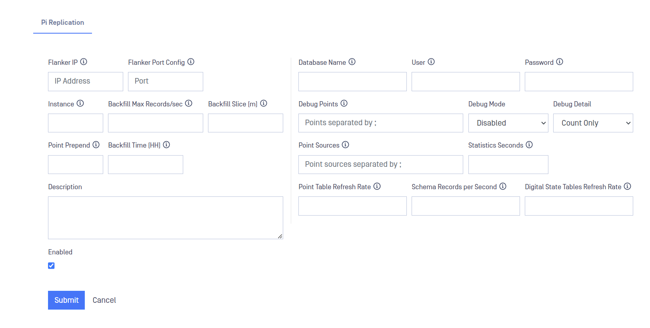
Task: Expand the Debug Detail Count Only dropdown
Action: (593, 123)
